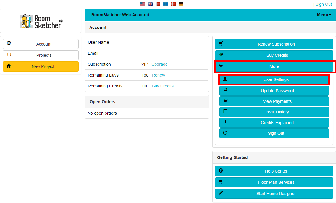Click the Upgrade subscription link
Viewport: 336px width, 203px height.
tap(160, 64)
